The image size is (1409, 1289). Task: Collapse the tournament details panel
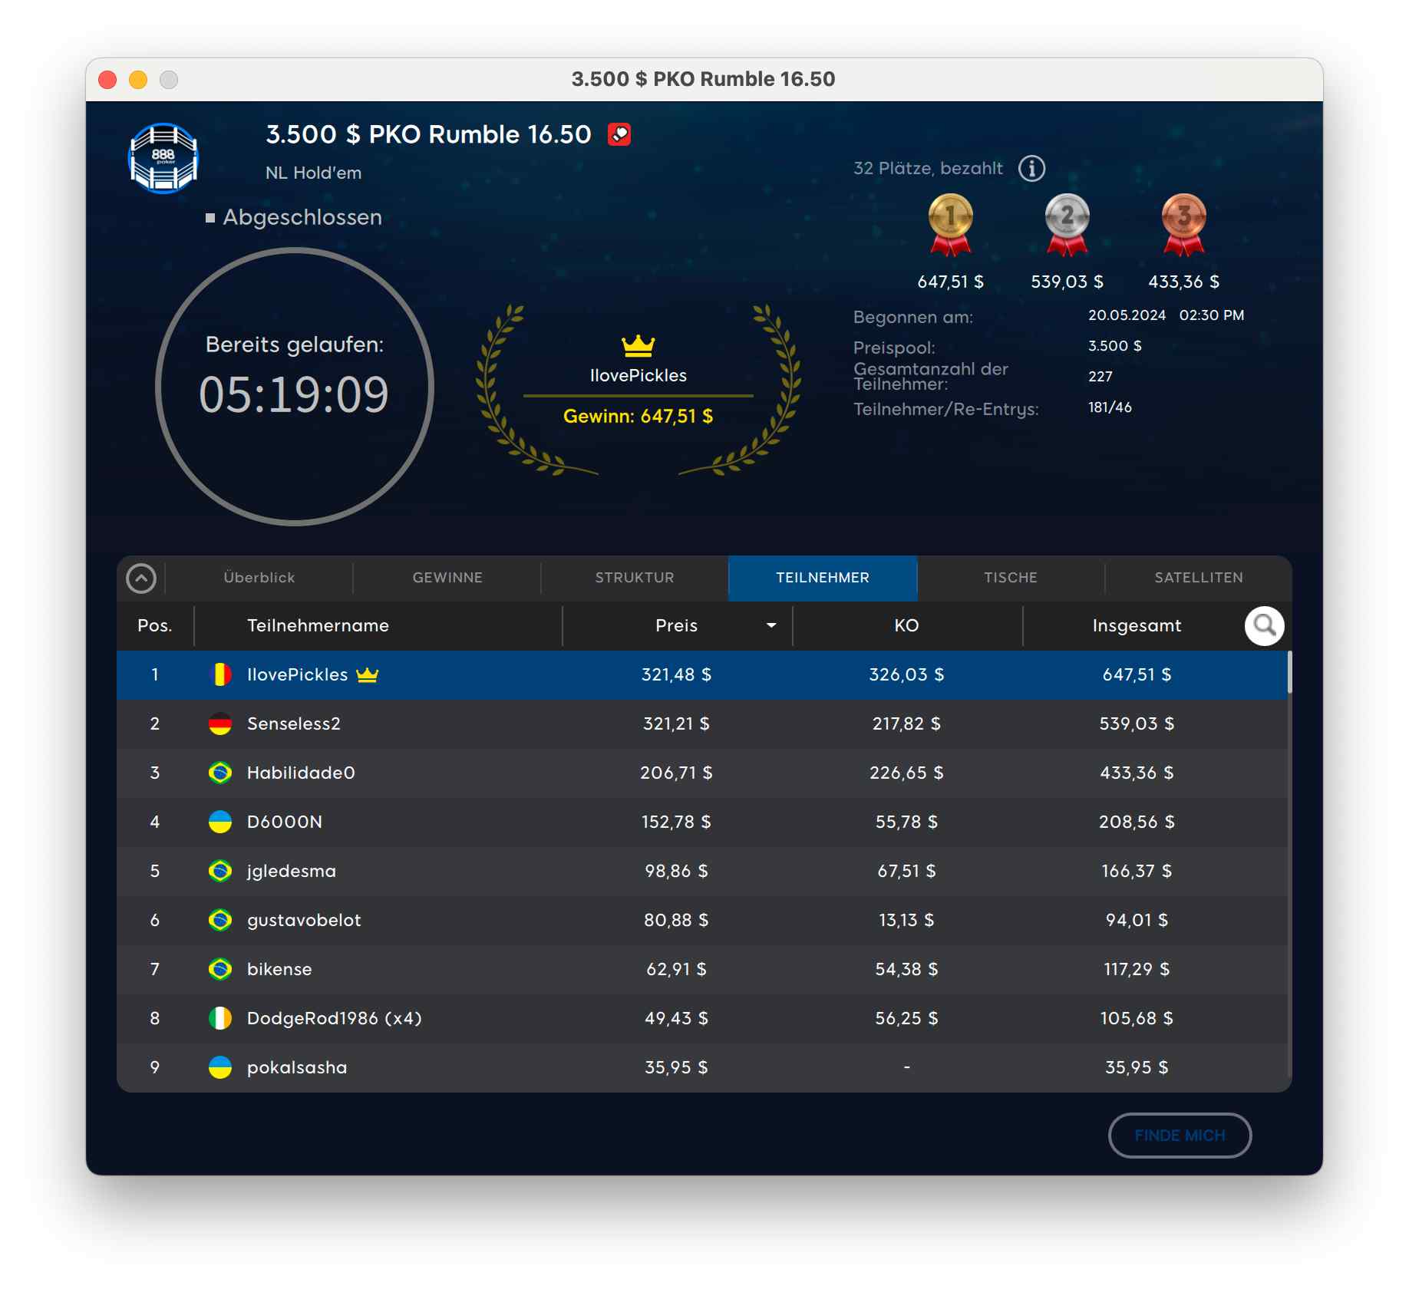point(141,579)
